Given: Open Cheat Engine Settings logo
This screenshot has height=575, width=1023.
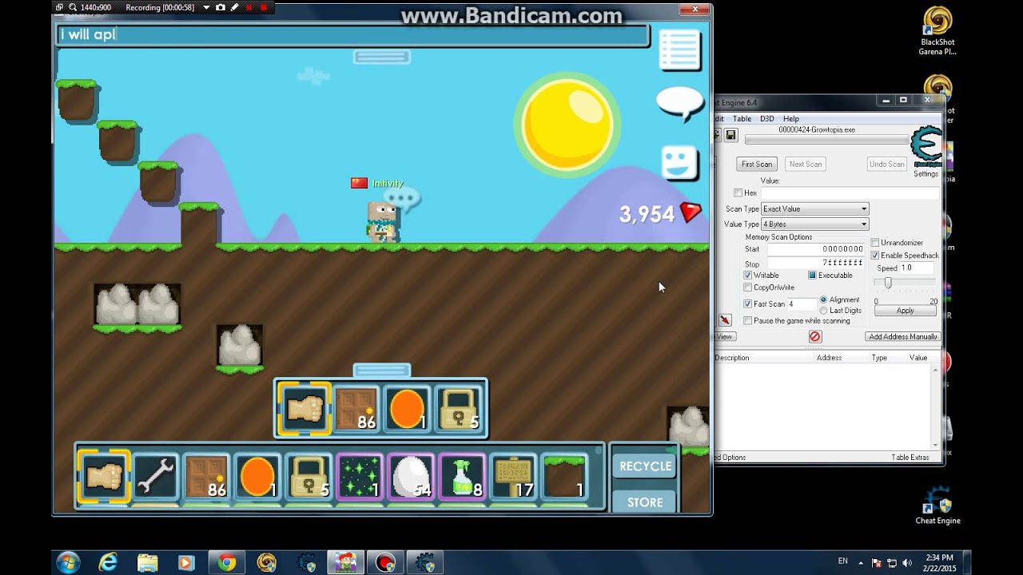Looking at the screenshot, I should tap(926, 149).
